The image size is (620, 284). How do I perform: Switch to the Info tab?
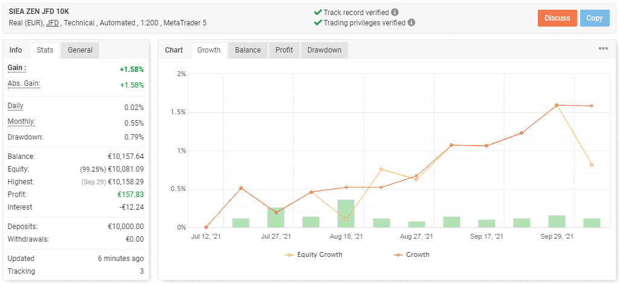[16, 50]
